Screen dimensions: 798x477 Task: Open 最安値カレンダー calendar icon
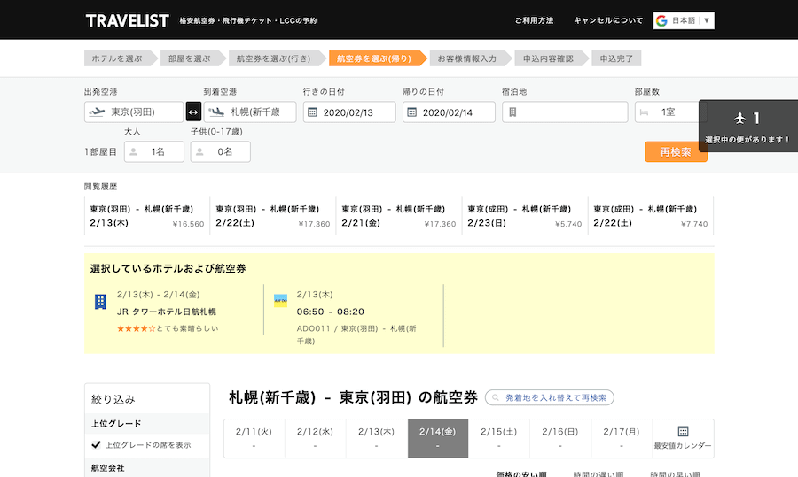(x=683, y=431)
